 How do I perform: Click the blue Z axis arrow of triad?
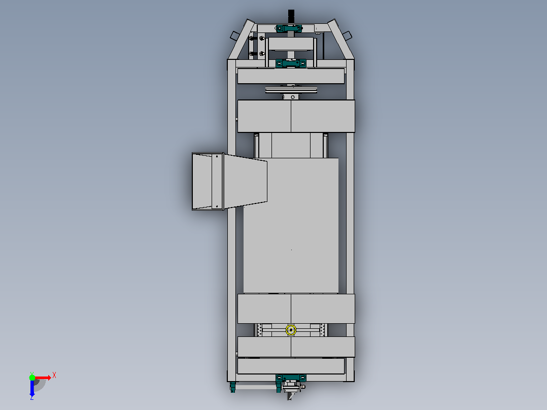(32, 389)
